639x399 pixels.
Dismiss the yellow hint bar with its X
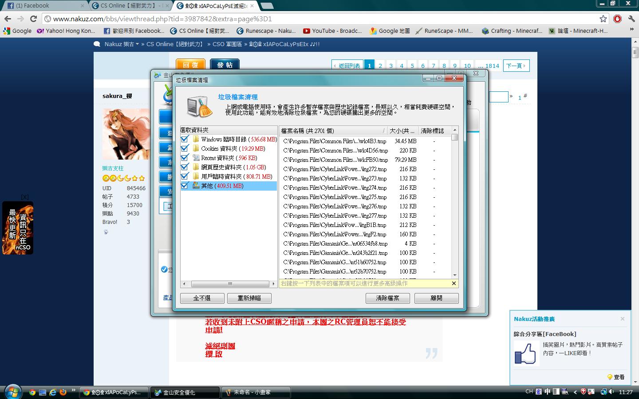coord(454,283)
